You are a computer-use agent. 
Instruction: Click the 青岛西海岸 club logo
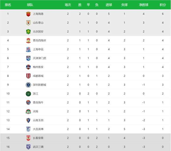pos(28,40)
